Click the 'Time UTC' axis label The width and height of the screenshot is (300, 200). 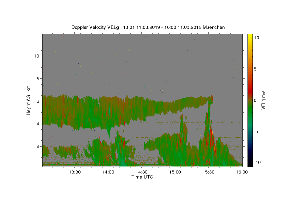(x=142, y=177)
